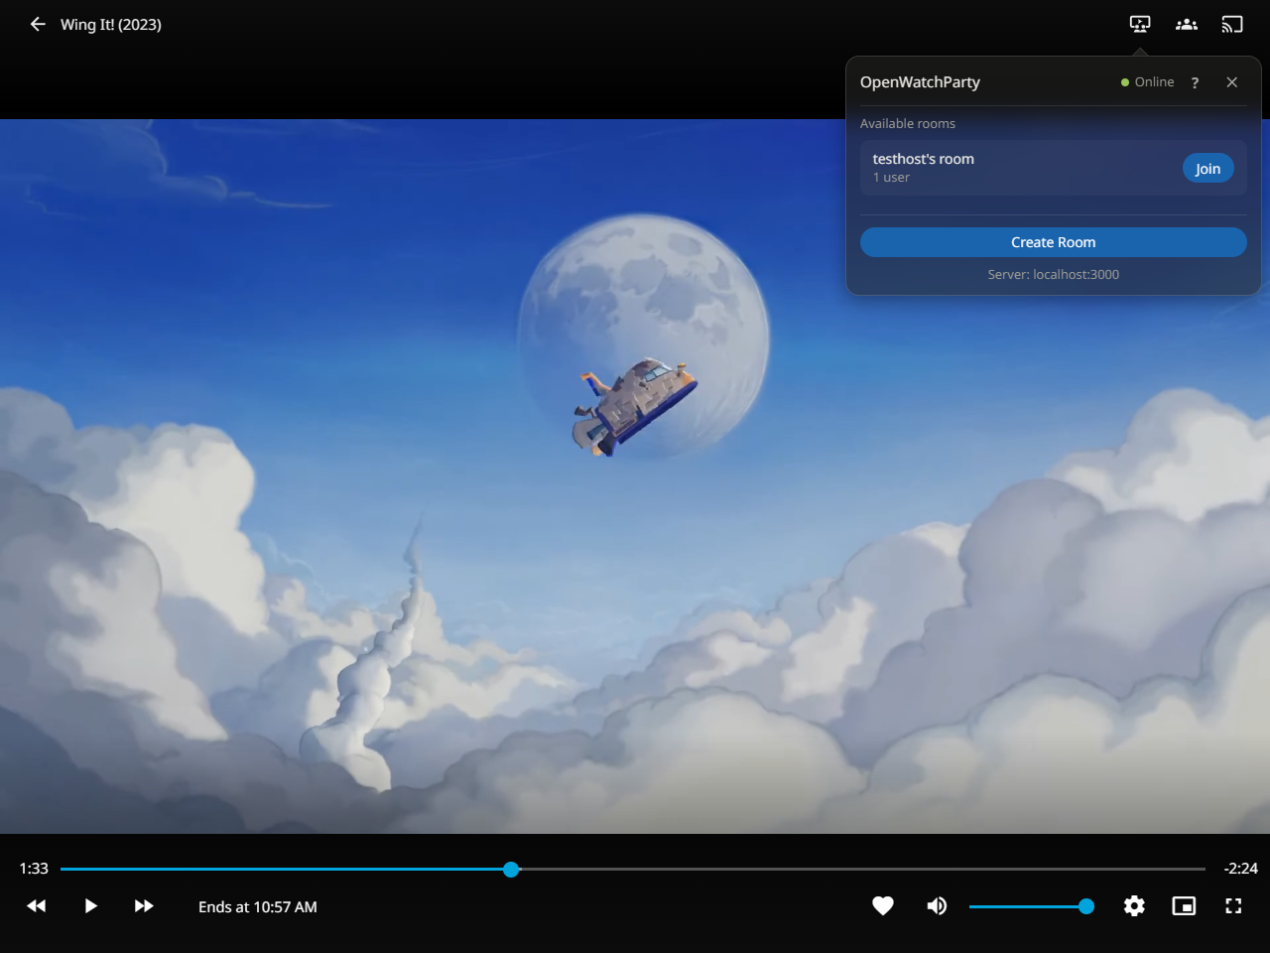Click the video seek bar handle
The width and height of the screenshot is (1270, 953).
(x=511, y=870)
